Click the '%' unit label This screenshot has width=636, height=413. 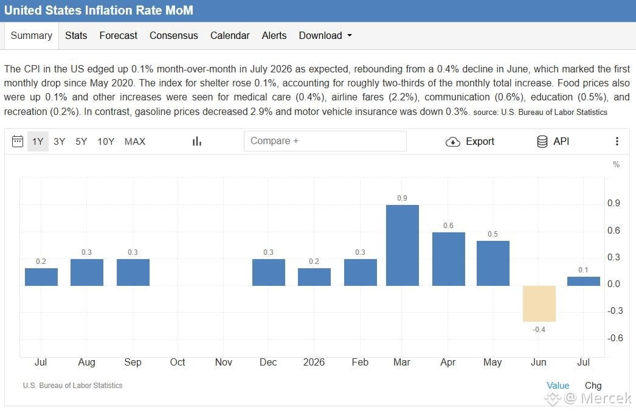(616, 164)
